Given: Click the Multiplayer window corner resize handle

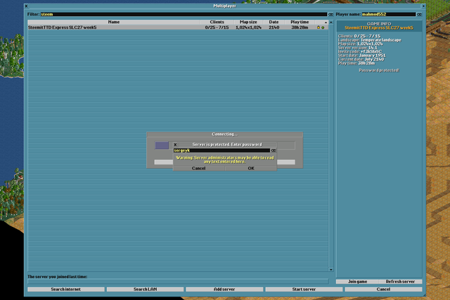Looking at the screenshot, I should point(424,294).
